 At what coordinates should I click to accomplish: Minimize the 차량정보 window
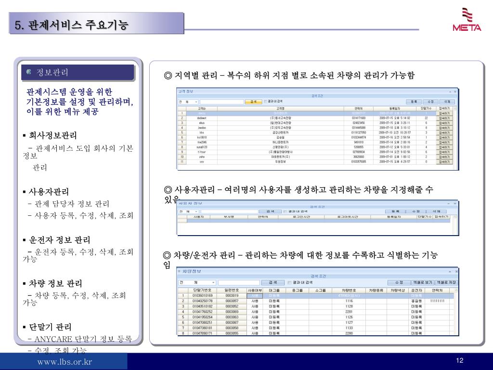(x=450, y=272)
